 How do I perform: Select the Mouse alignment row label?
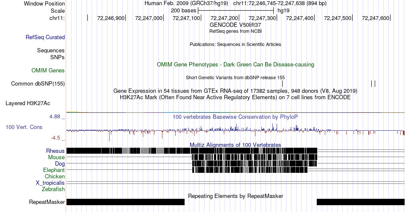coord(56,157)
